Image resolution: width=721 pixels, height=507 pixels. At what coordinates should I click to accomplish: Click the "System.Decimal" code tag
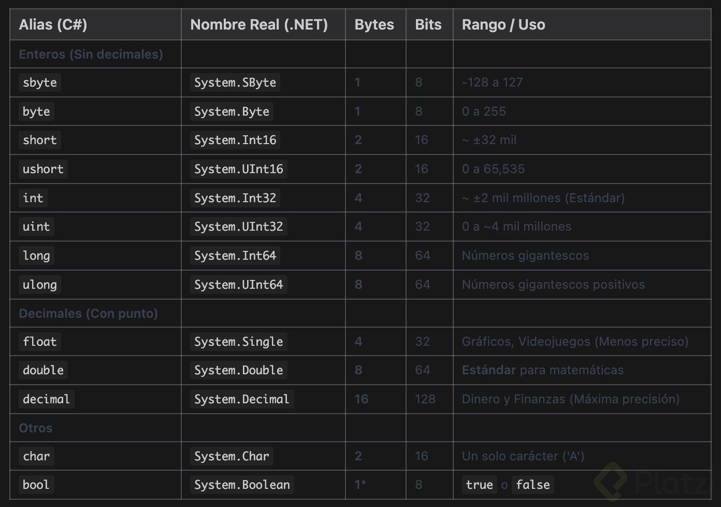241,399
